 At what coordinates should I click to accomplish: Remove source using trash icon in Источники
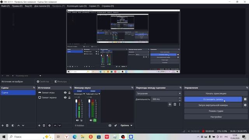point(44,125)
